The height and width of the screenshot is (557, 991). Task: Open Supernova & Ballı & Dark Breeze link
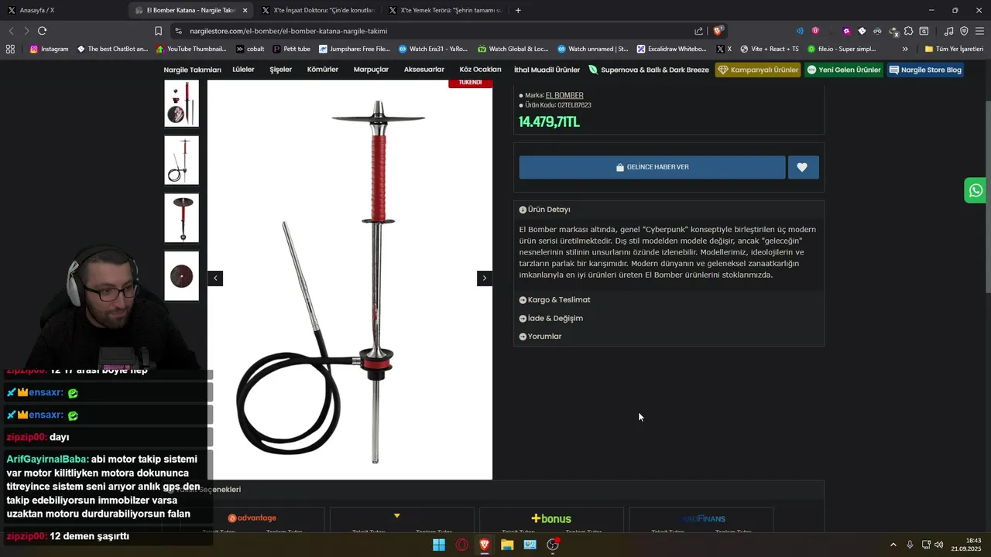(649, 70)
